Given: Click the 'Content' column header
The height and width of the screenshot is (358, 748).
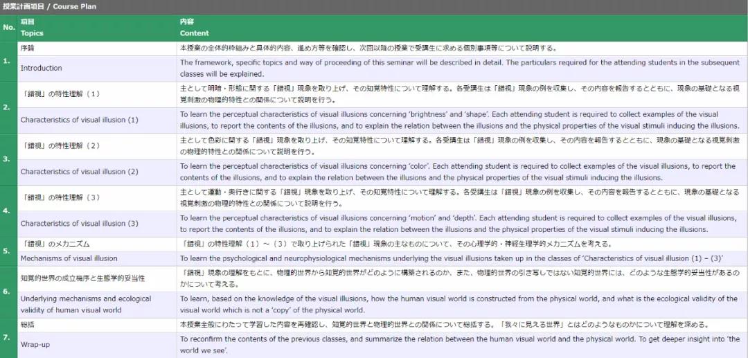Looking at the screenshot, I should (x=462, y=28).
